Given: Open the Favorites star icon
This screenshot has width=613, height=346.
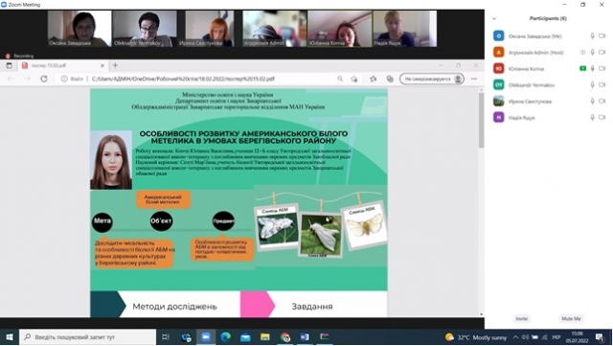Looking at the screenshot, I should click(374, 79).
